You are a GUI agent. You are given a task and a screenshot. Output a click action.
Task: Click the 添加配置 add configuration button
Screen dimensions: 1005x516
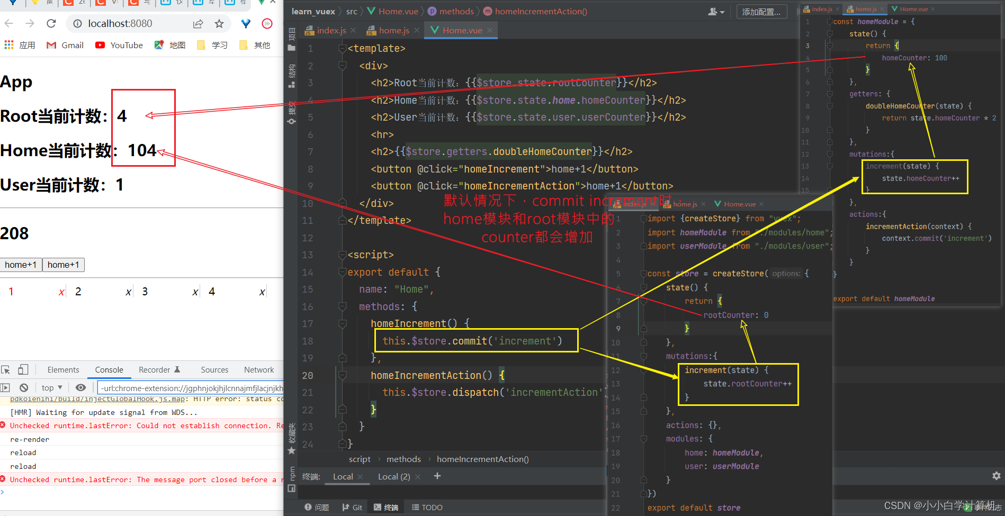(761, 12)
